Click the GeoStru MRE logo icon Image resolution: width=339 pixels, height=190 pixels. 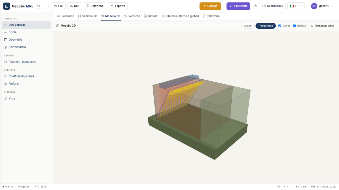coord(6,6)
